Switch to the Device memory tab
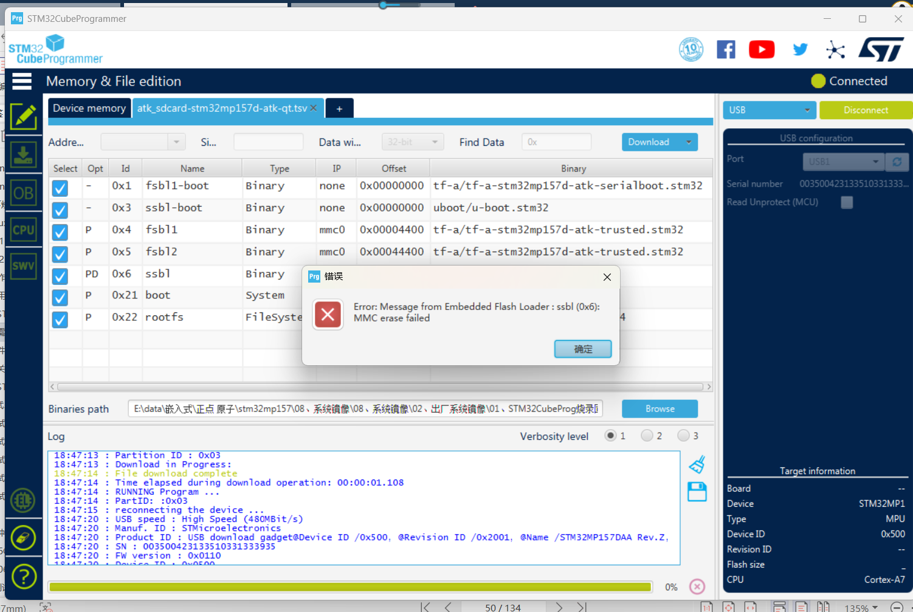 (x=89, y=108)
